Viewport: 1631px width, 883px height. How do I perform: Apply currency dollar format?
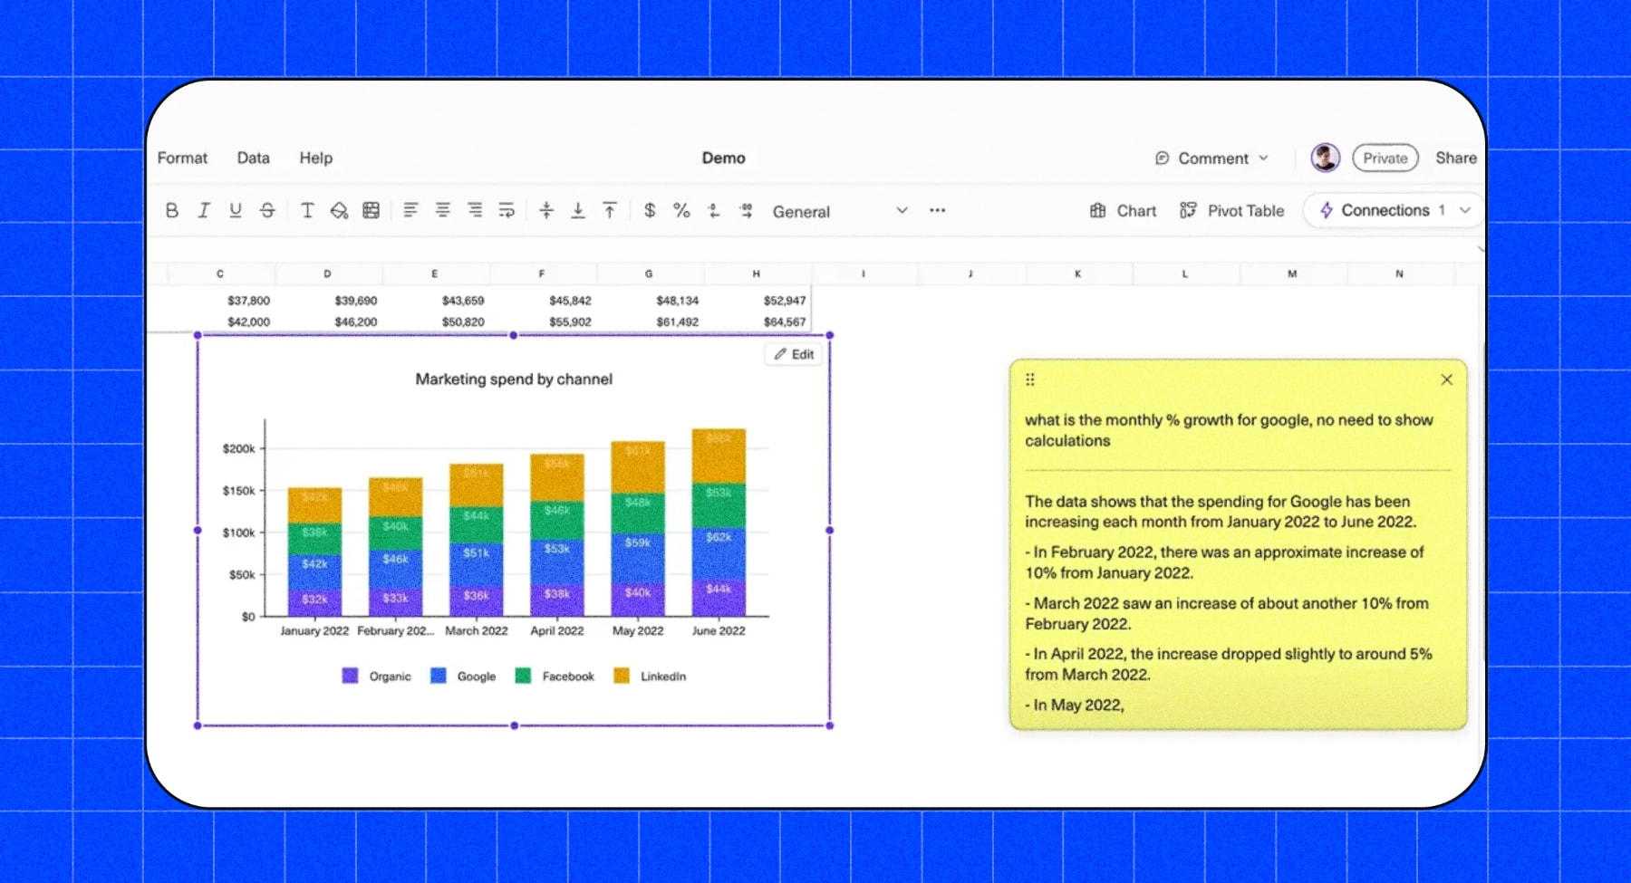click(650, 211)
